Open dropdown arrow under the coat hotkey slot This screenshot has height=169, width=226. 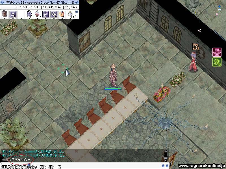click(x=5, y=18)
